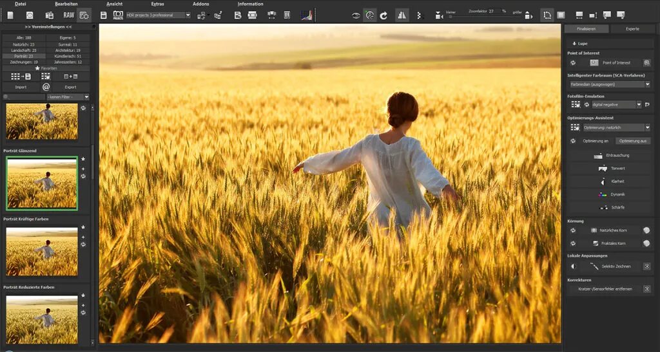The image size is (660, 352).
Task: Click the combine presets plus icon
Action: point(70,77)
